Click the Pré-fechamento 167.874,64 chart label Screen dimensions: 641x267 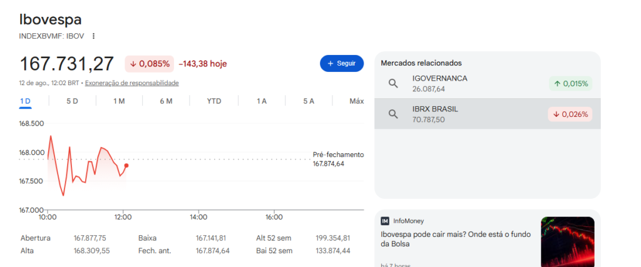coord(338,159)
